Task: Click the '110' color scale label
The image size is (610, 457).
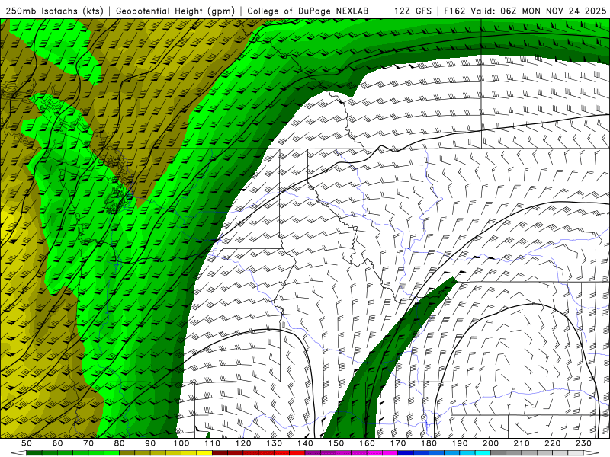Action: point(213,443)
